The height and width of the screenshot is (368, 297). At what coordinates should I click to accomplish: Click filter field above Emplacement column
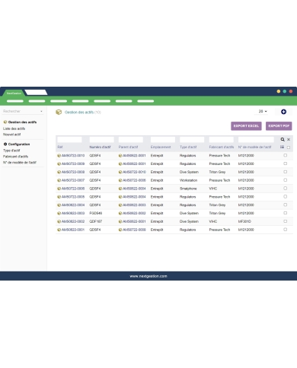(163, 140)
